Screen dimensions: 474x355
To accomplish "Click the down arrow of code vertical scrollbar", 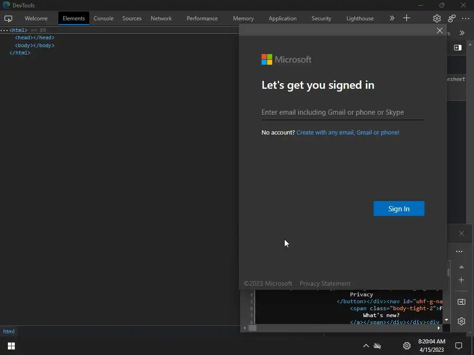I will 447,320.
